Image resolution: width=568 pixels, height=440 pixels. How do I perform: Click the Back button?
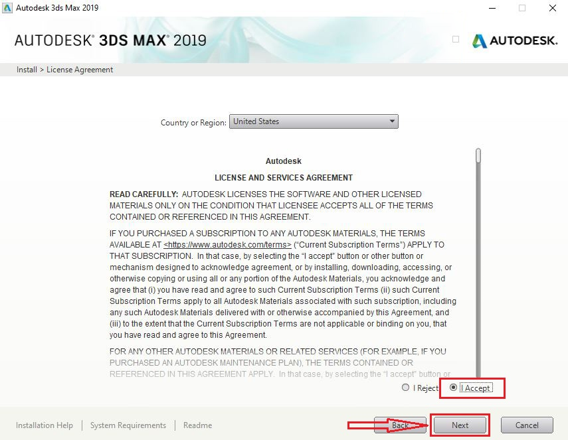400,425
